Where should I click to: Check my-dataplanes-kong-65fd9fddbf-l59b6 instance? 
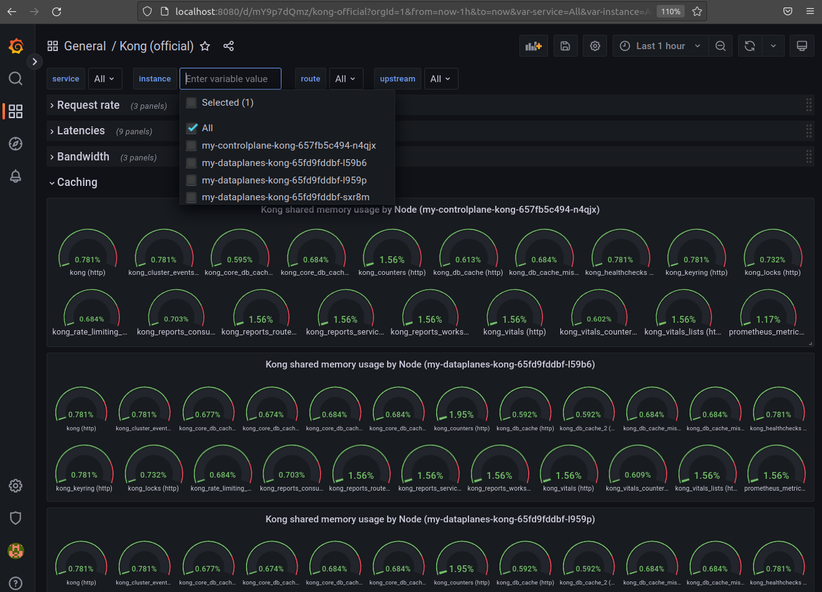click(x=191, y=163)
